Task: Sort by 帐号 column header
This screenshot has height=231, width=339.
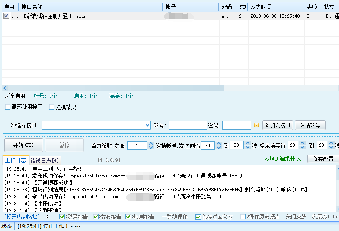Action: [x=190, y=7]
